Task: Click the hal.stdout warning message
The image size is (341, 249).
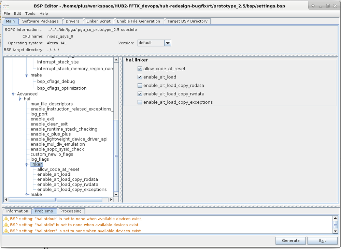Action: coord(76,219)
